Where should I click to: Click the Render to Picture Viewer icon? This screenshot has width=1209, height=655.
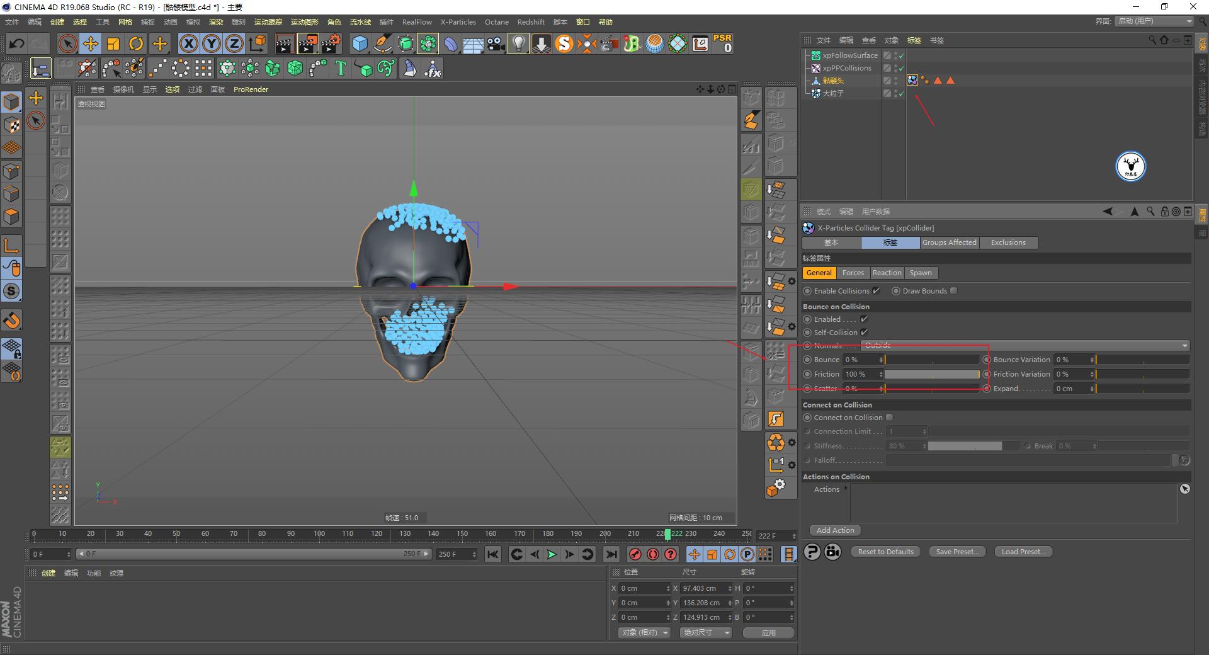pyautogui.click(x=307, y=43)
